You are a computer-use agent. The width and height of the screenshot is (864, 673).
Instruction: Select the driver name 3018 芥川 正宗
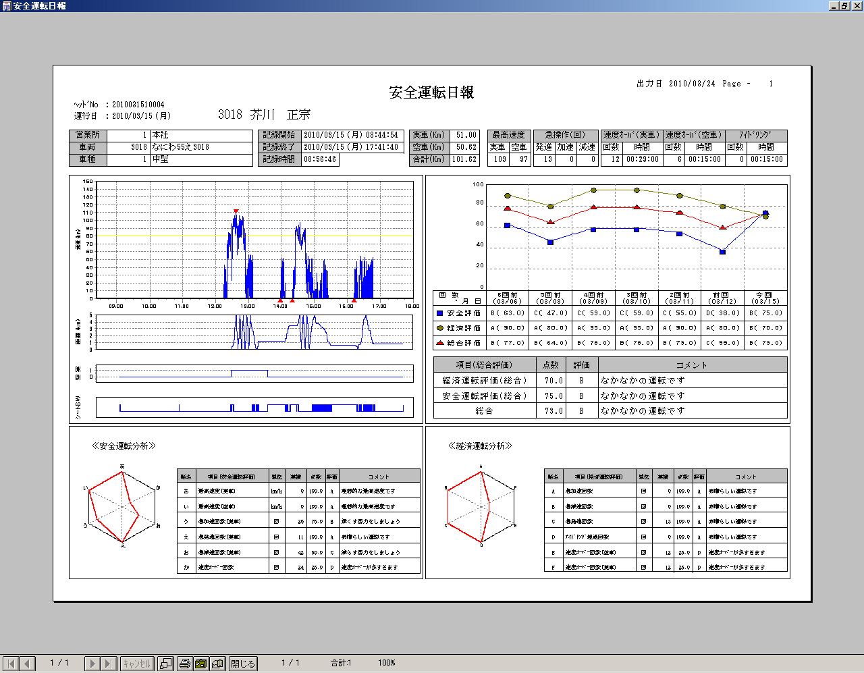[264, 114]
